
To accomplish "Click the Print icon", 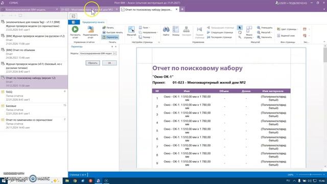I will tap(108, 28).
